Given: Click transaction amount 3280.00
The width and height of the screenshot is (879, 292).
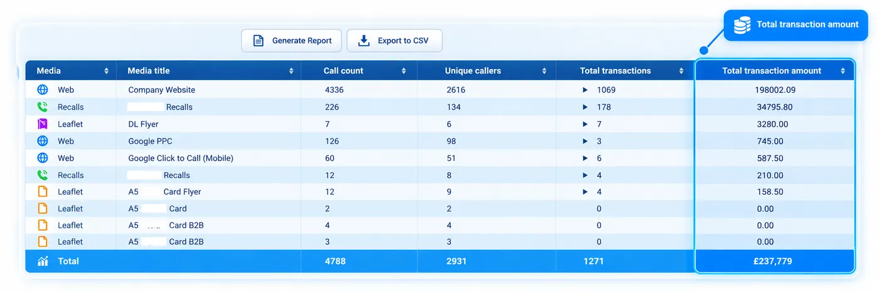Looking at the screenshot, I should point(773,124).
